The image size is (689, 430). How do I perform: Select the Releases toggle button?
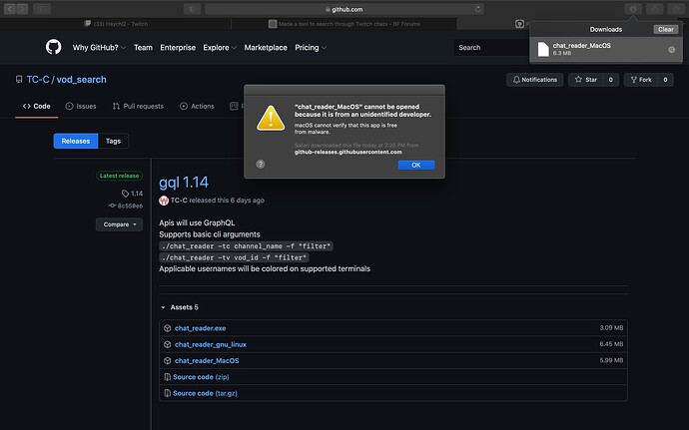tap(76, 141)
